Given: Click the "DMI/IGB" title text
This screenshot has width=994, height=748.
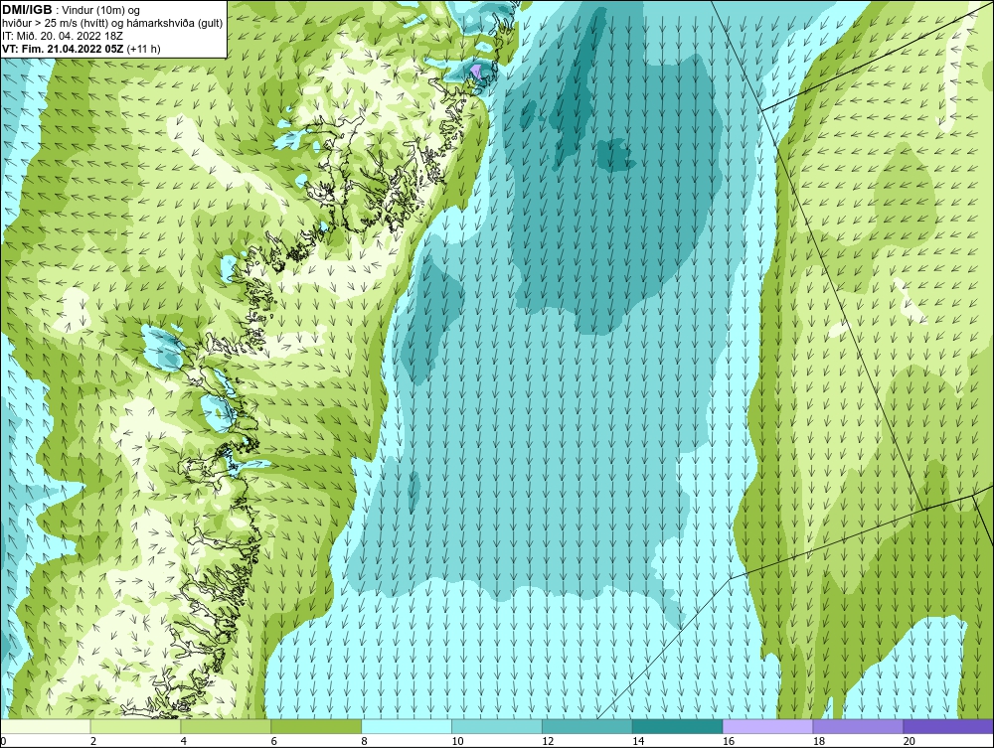Looking at the screenshot, I should [x=27, y=10].
